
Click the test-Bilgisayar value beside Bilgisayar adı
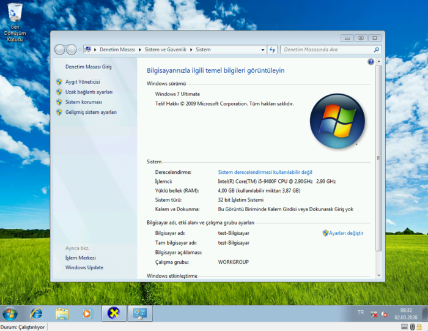(x=234, y=233)
